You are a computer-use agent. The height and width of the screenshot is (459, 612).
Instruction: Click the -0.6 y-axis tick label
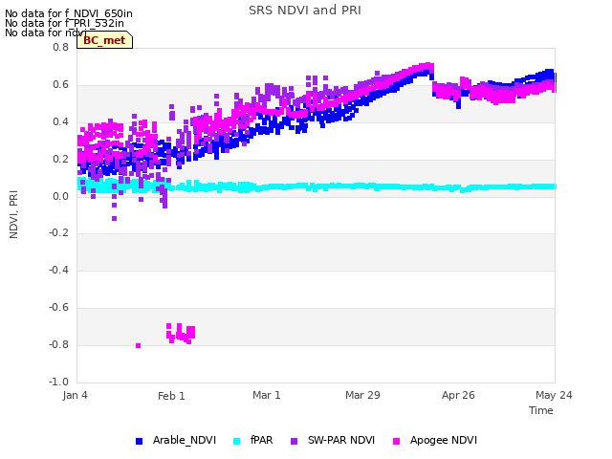coord(58,308)
